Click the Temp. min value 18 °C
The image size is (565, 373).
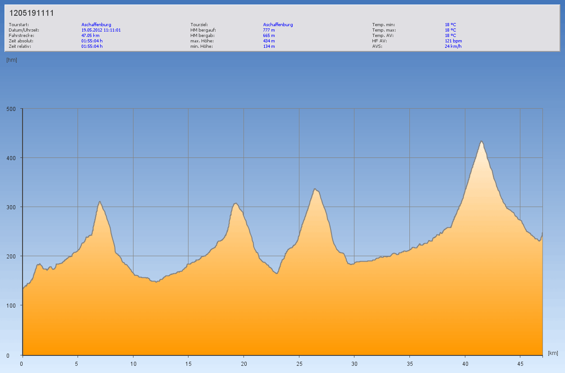tap(450, 25)
